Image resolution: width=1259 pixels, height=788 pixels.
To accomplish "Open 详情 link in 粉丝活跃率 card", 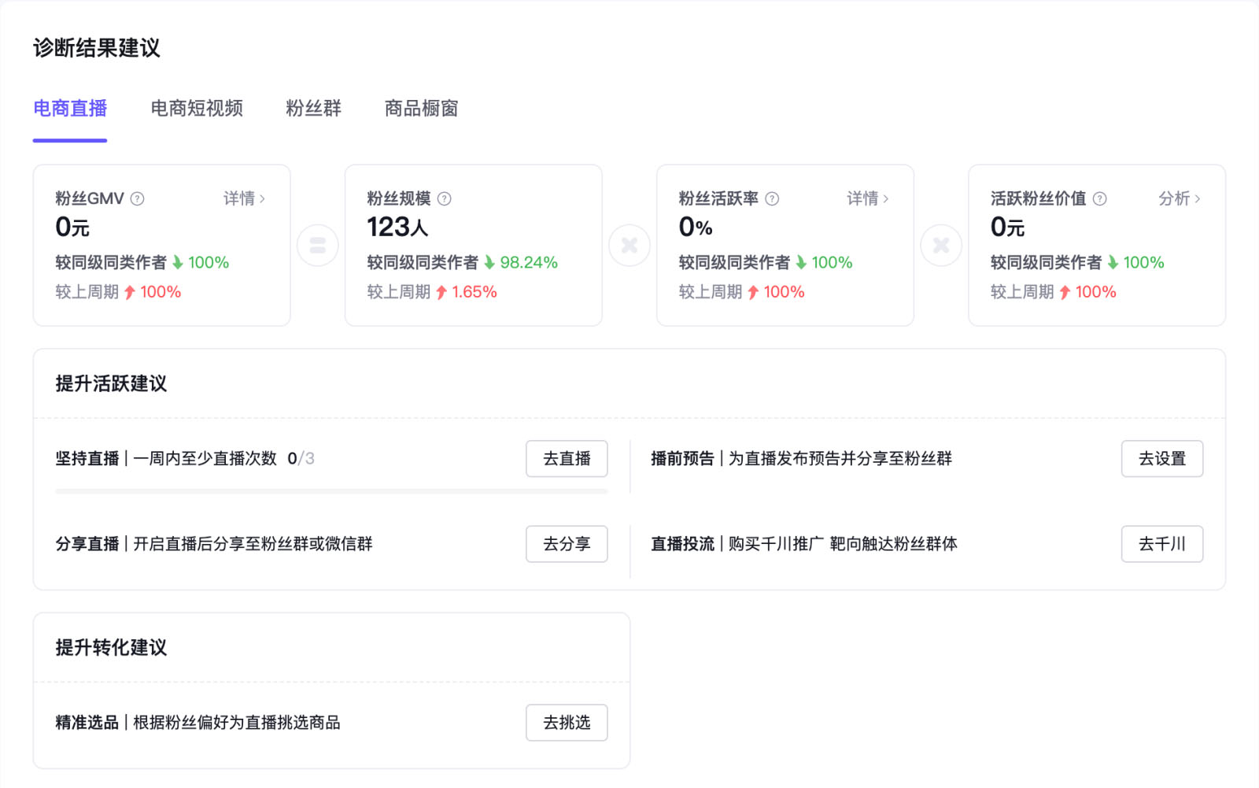I will [867, 198].
